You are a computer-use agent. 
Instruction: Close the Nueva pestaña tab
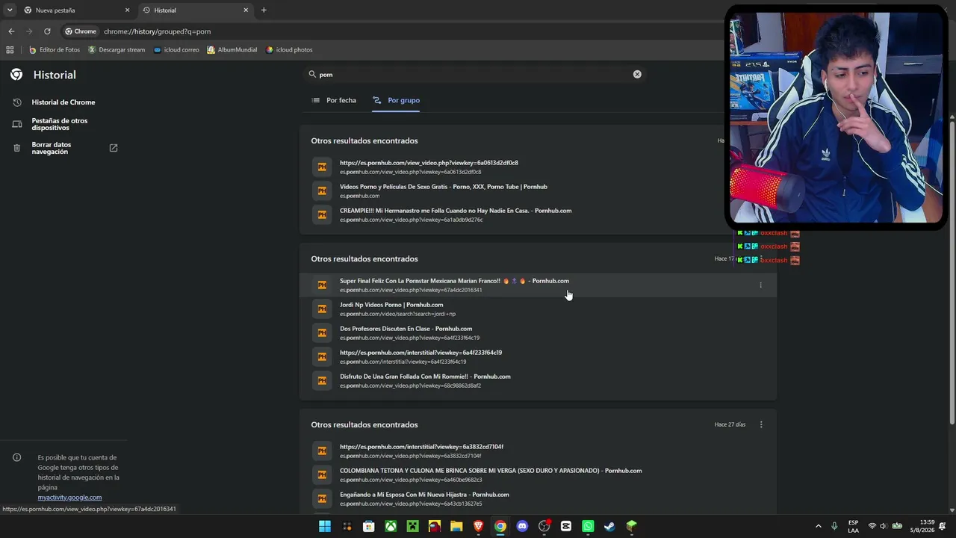click(x=127, y=10)
